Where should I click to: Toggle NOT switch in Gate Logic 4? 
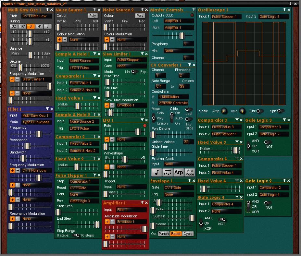[x=222, y=220]
